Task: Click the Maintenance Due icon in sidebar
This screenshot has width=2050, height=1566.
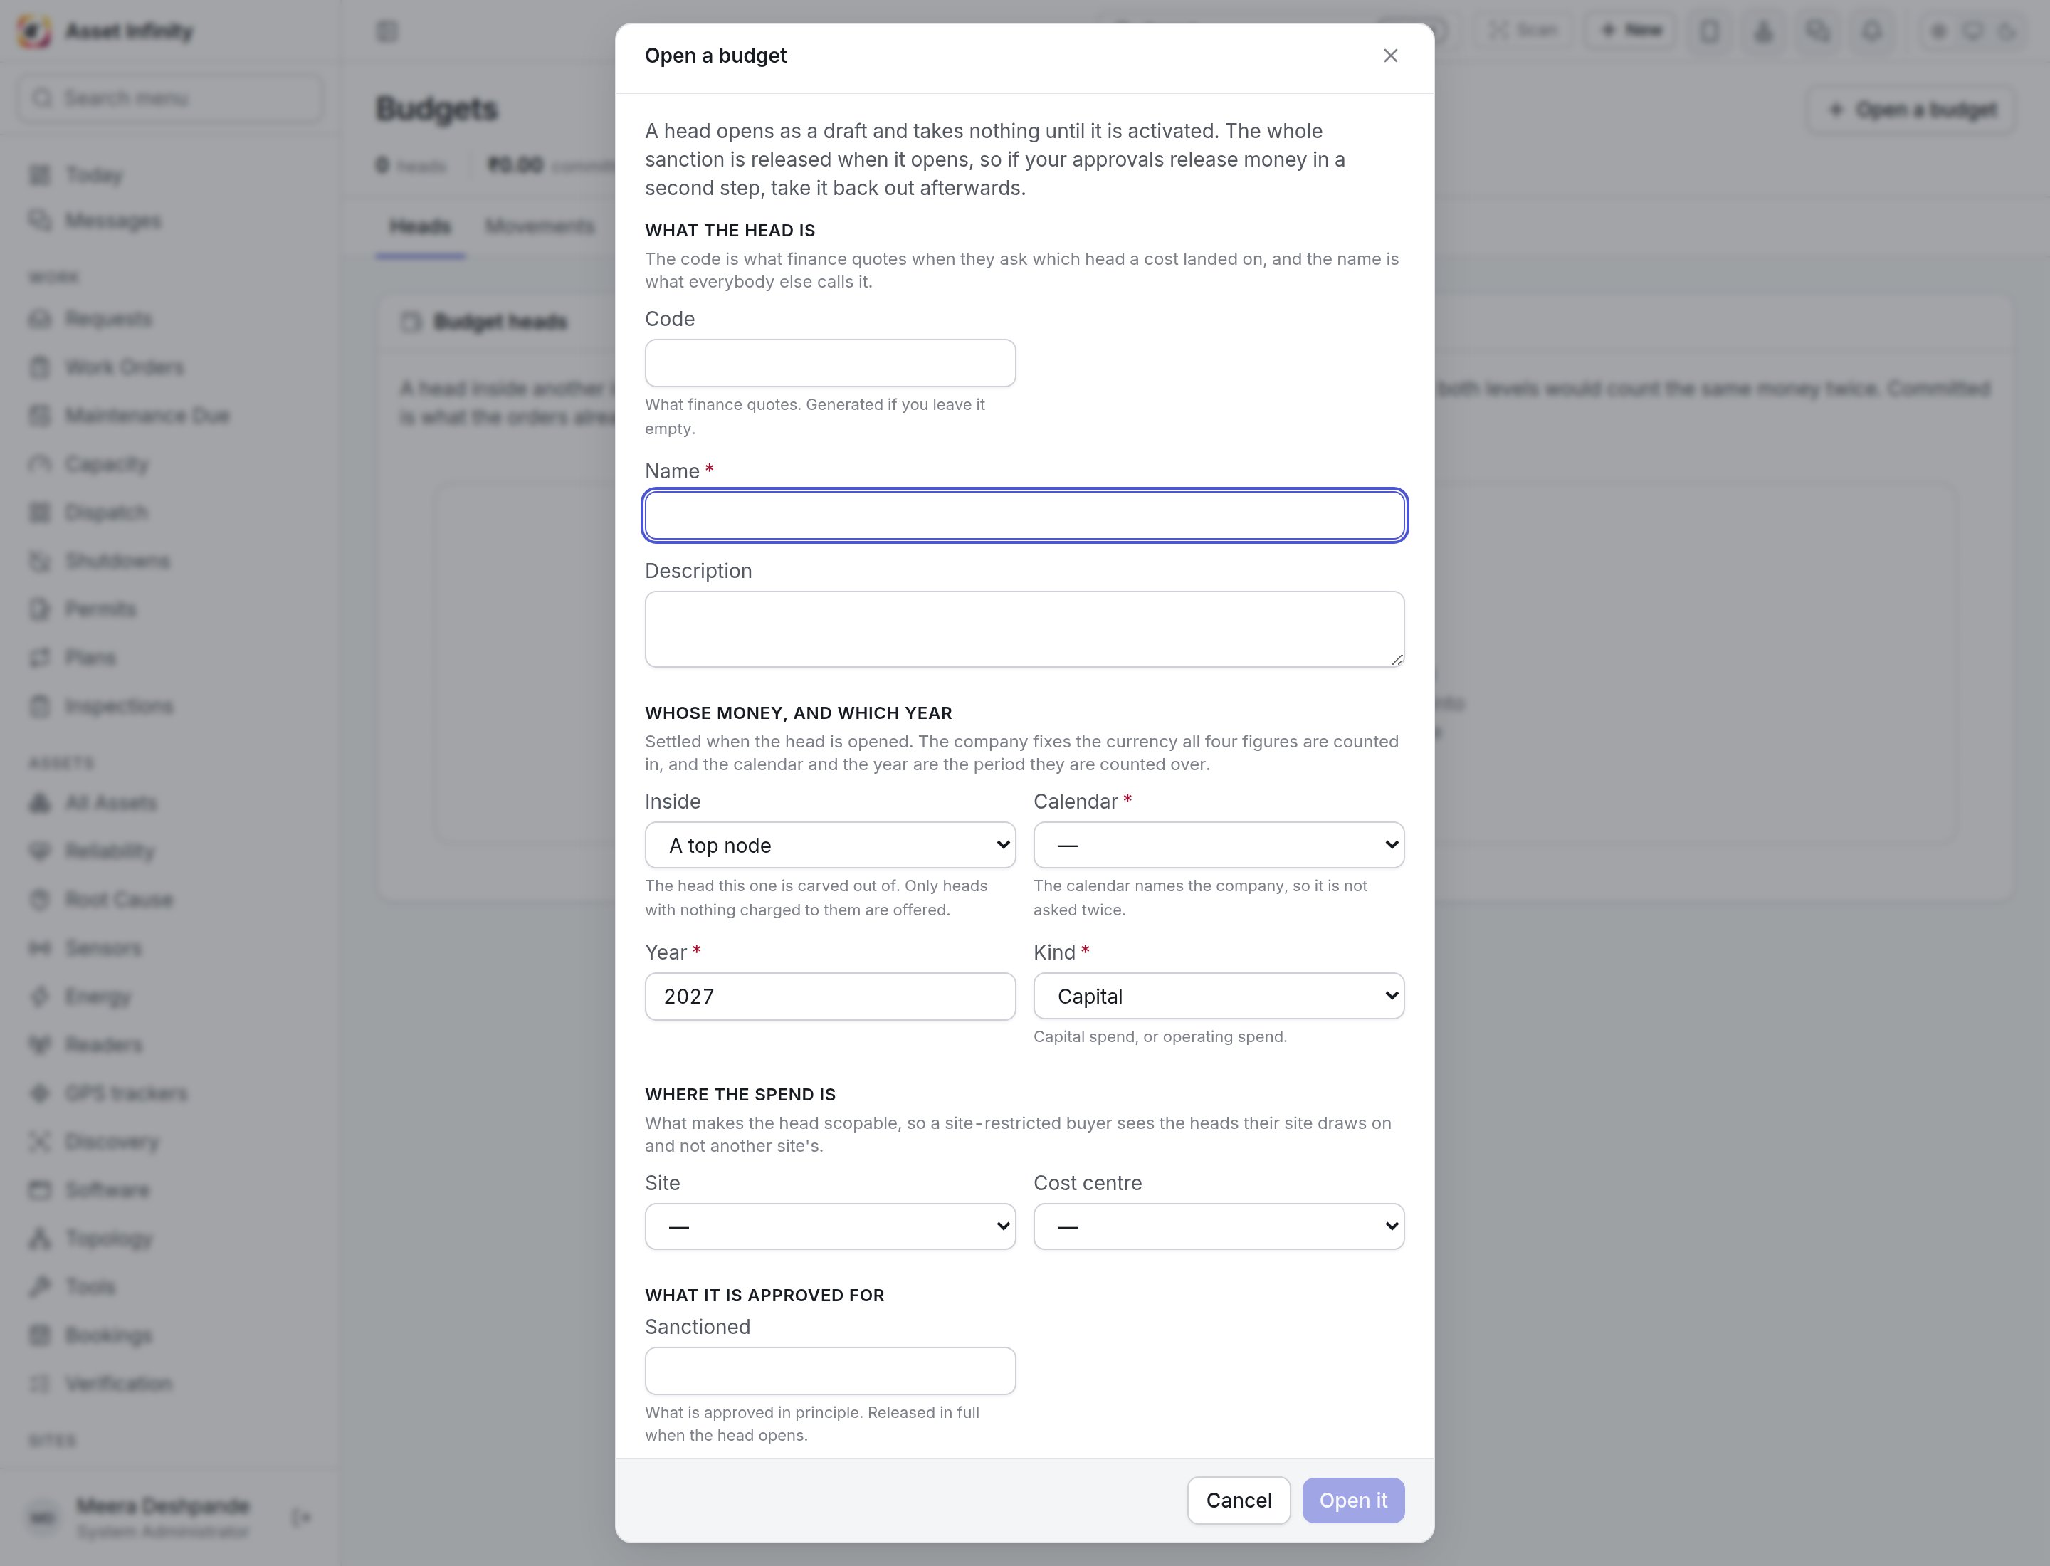Action: point(40,416)
